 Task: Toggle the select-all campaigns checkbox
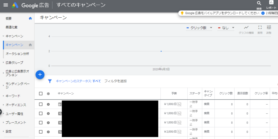[x=41, y=93]
